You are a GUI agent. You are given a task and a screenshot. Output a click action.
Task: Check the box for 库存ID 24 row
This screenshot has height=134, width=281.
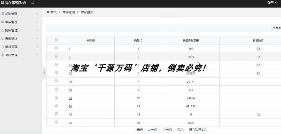57,106
